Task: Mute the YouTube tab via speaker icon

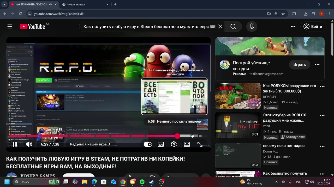Action: click(x=50, y=4)
